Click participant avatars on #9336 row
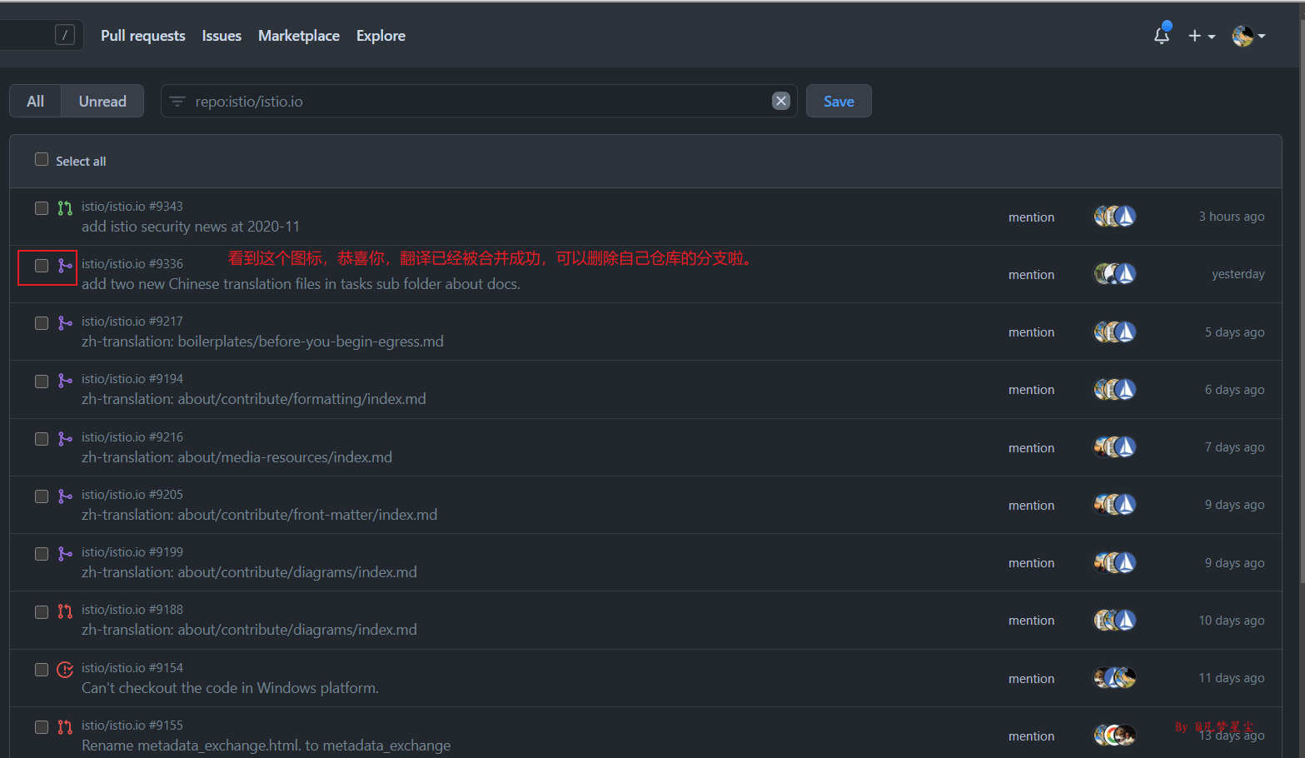 (x=1115, y=274)
